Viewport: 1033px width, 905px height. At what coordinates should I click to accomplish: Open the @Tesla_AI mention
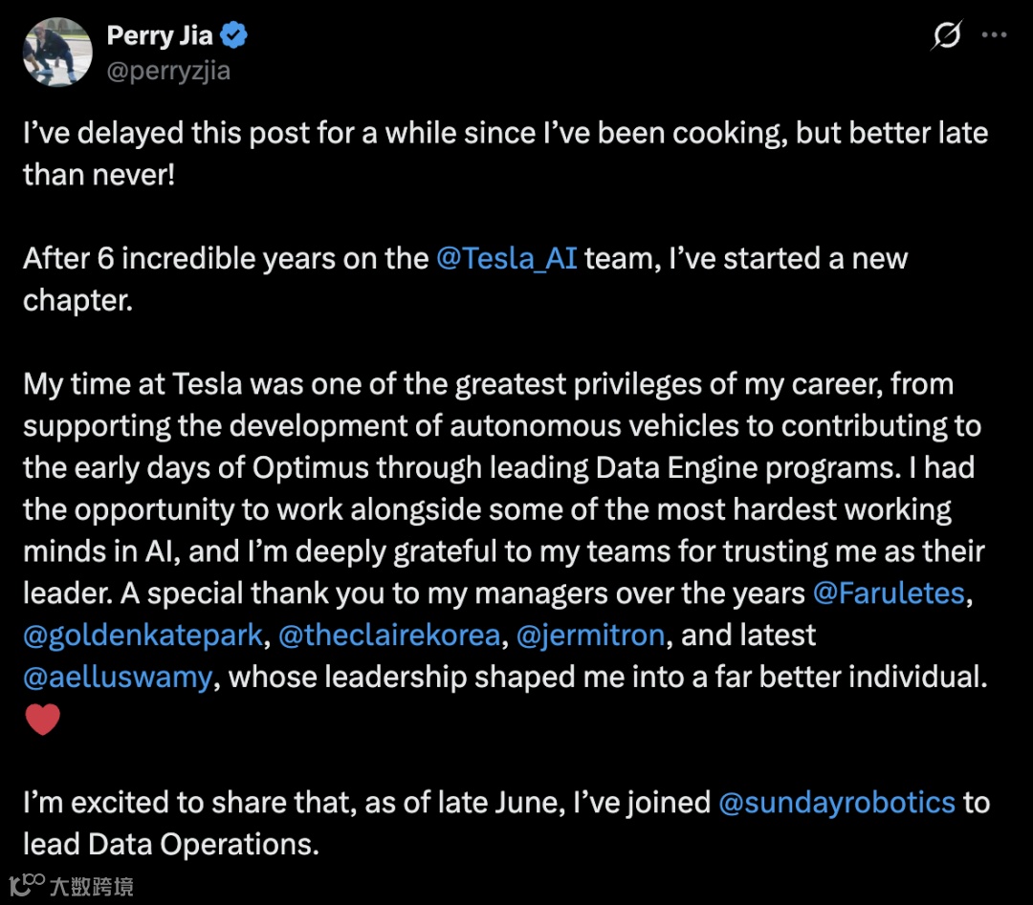[506, 258]
